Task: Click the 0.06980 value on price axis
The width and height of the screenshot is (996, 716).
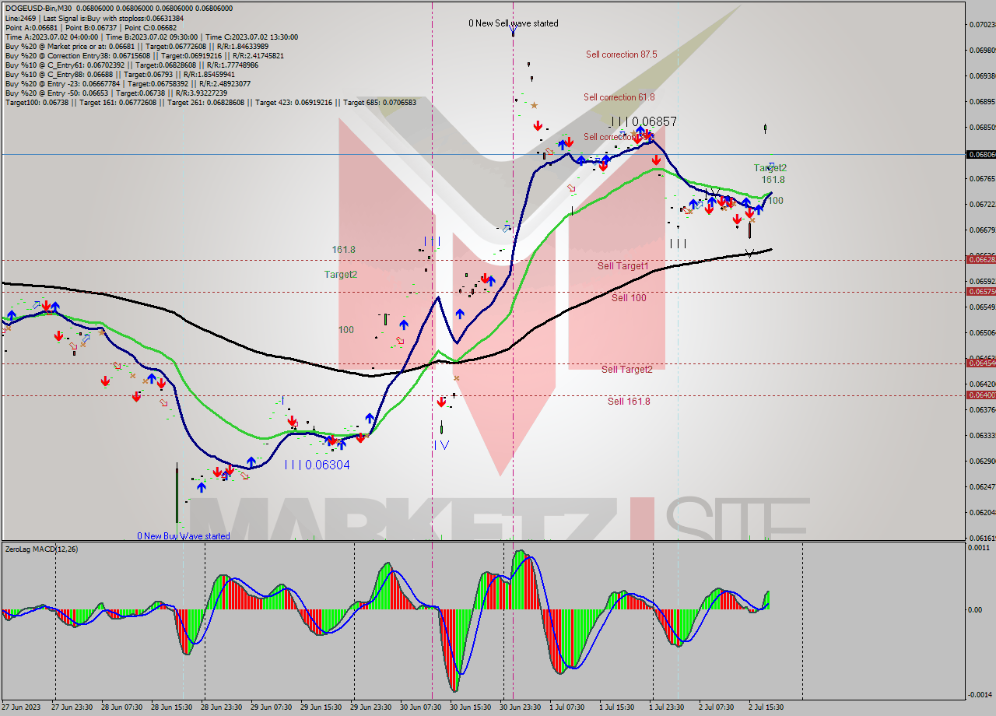Action: click(x=982, y=50)
